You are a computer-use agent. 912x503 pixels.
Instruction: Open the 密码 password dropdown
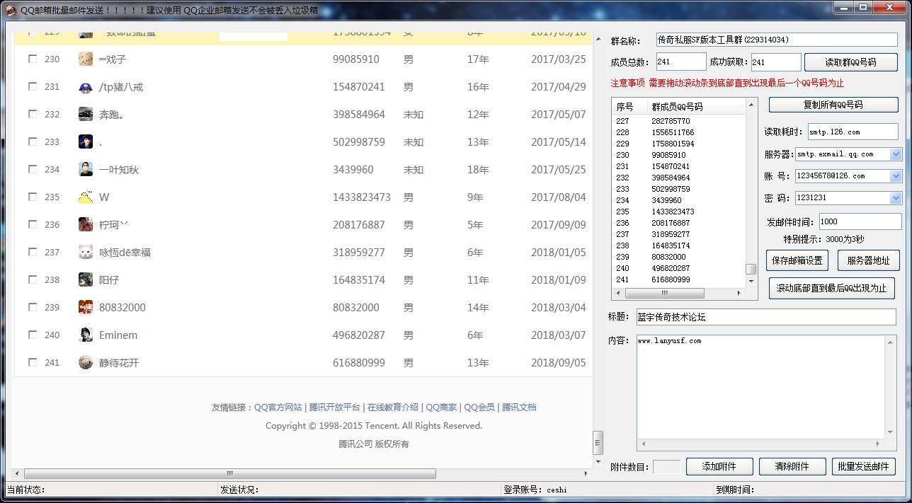896,198
